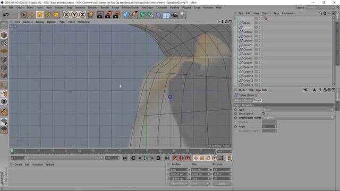
Task: Open the spline pen tool
Action: pyautogui.click(x=134, y=15)
